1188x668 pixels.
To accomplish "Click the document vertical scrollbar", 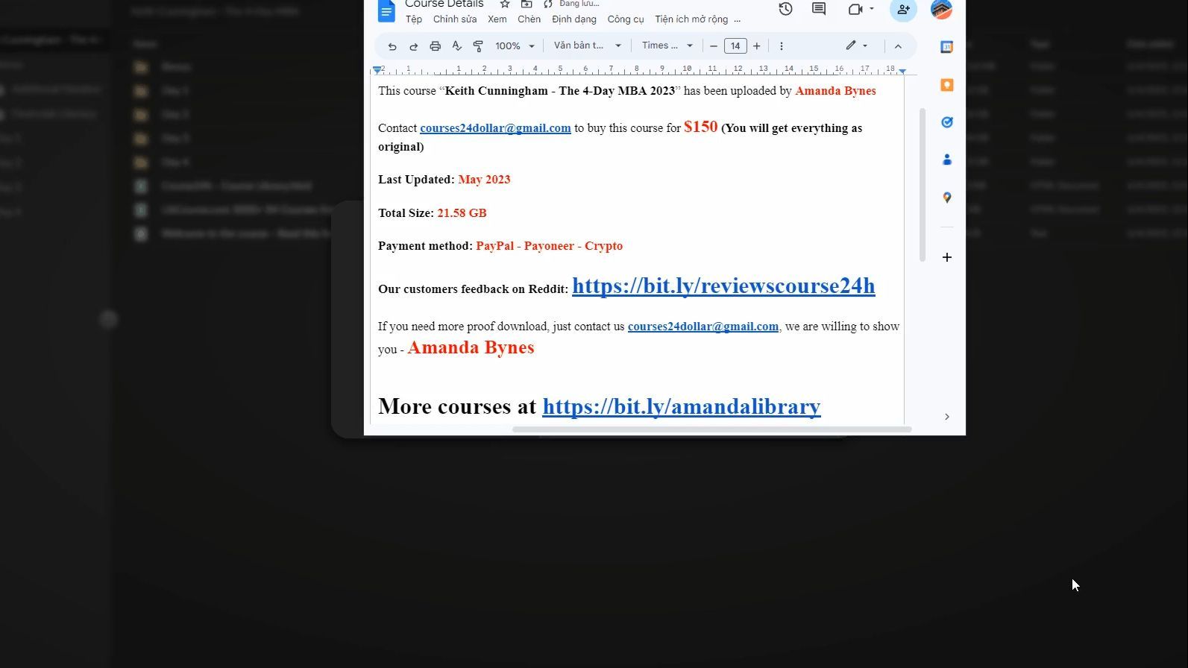I will (x=923, y=185).
